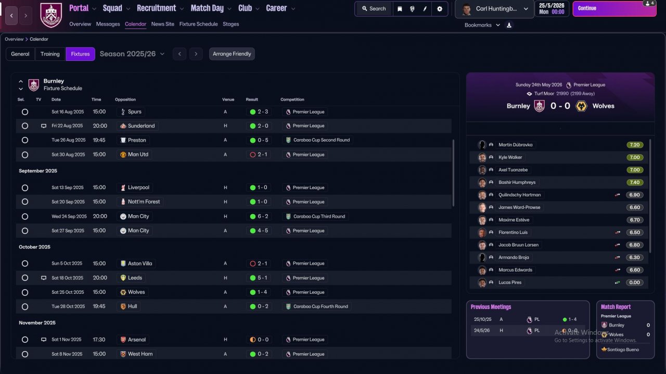
Task: Show next season with right chevron
Action: pyautogui.click(x=196, y=54)
